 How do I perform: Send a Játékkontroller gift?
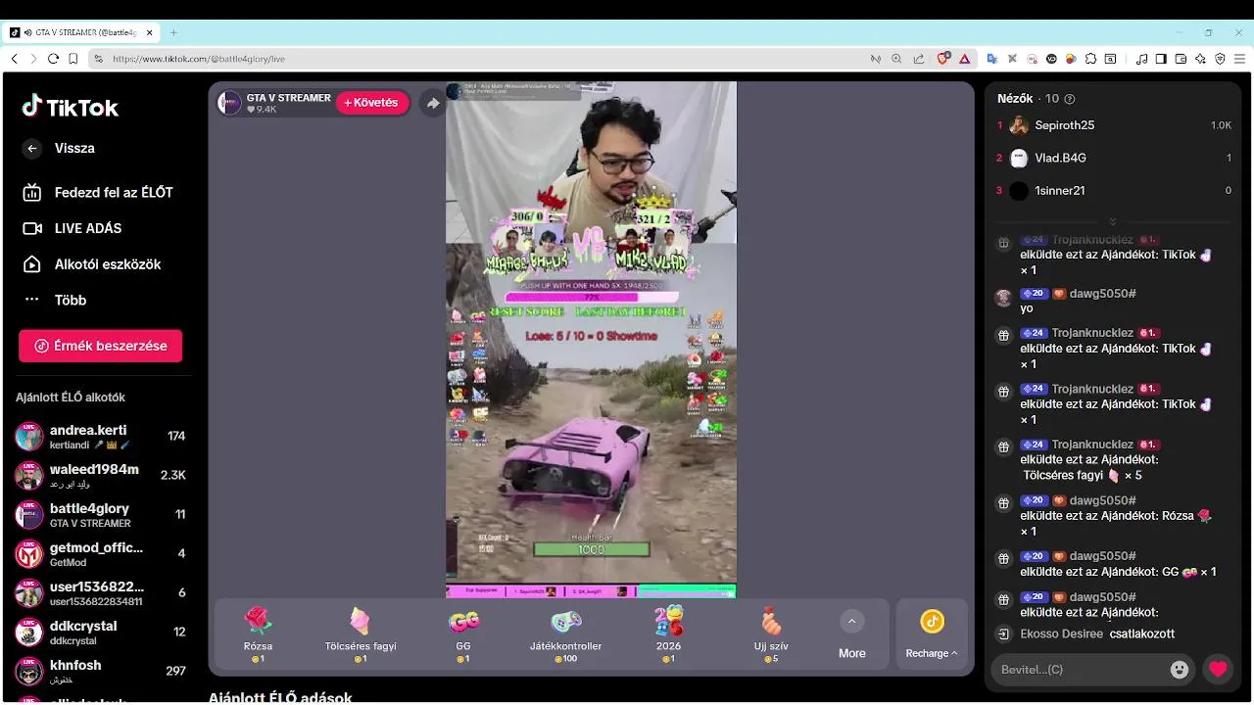click(x=566, y=634)
